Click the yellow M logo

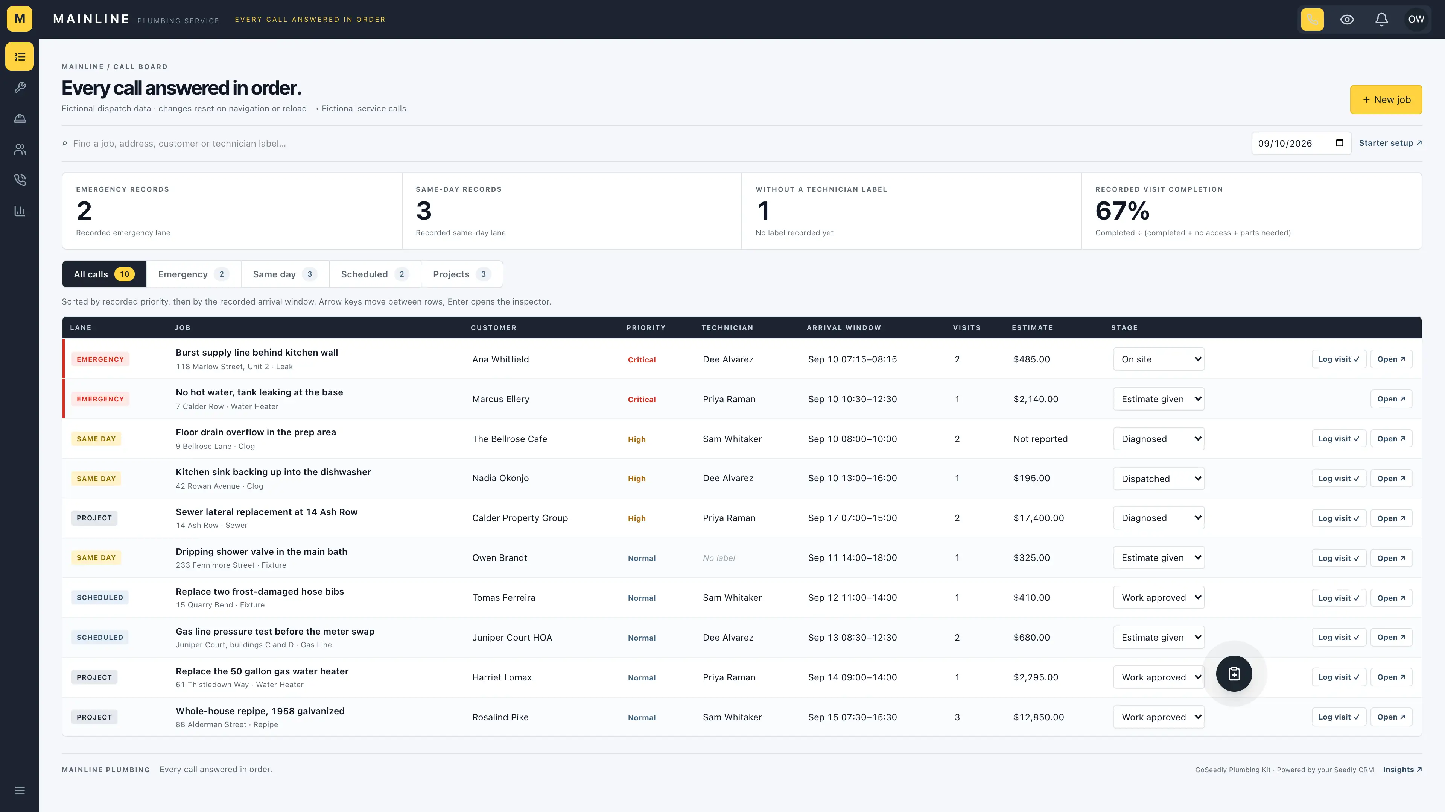tap(20, 19)
